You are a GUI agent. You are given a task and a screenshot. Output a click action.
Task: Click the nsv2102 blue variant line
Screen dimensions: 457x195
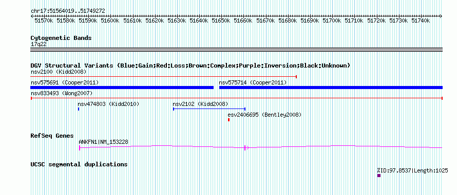(210, 109)
